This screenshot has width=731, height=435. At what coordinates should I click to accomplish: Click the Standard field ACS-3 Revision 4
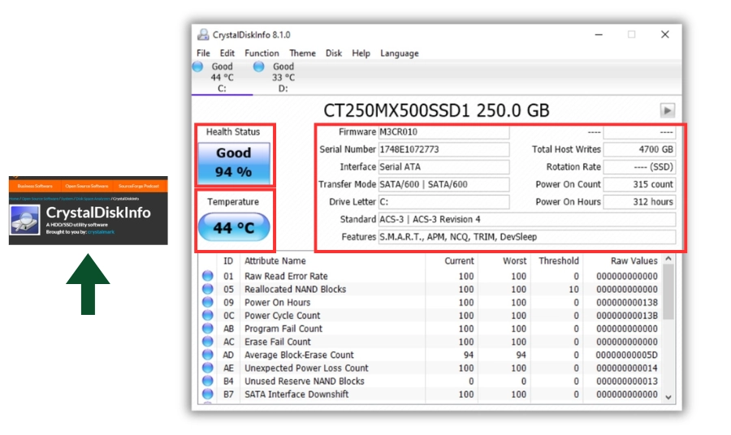click(x=527, y=219)
